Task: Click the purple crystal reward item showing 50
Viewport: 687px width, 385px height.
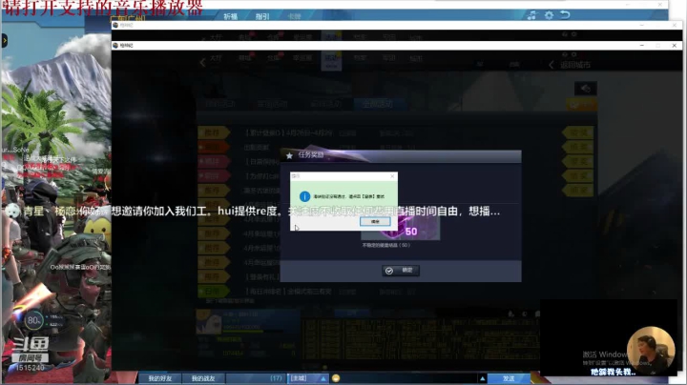Action: point(401,228)
